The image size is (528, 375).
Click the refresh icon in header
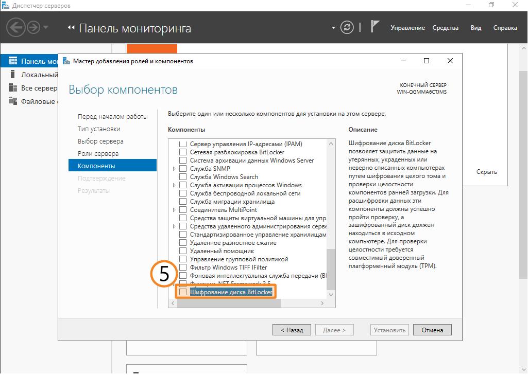tap(348, 27)
